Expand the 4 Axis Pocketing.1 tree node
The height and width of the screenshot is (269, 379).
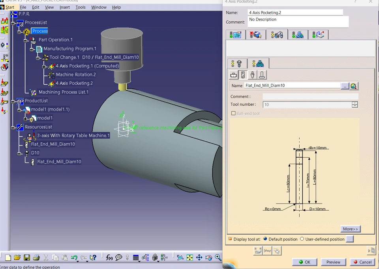[x=44, y=66]
